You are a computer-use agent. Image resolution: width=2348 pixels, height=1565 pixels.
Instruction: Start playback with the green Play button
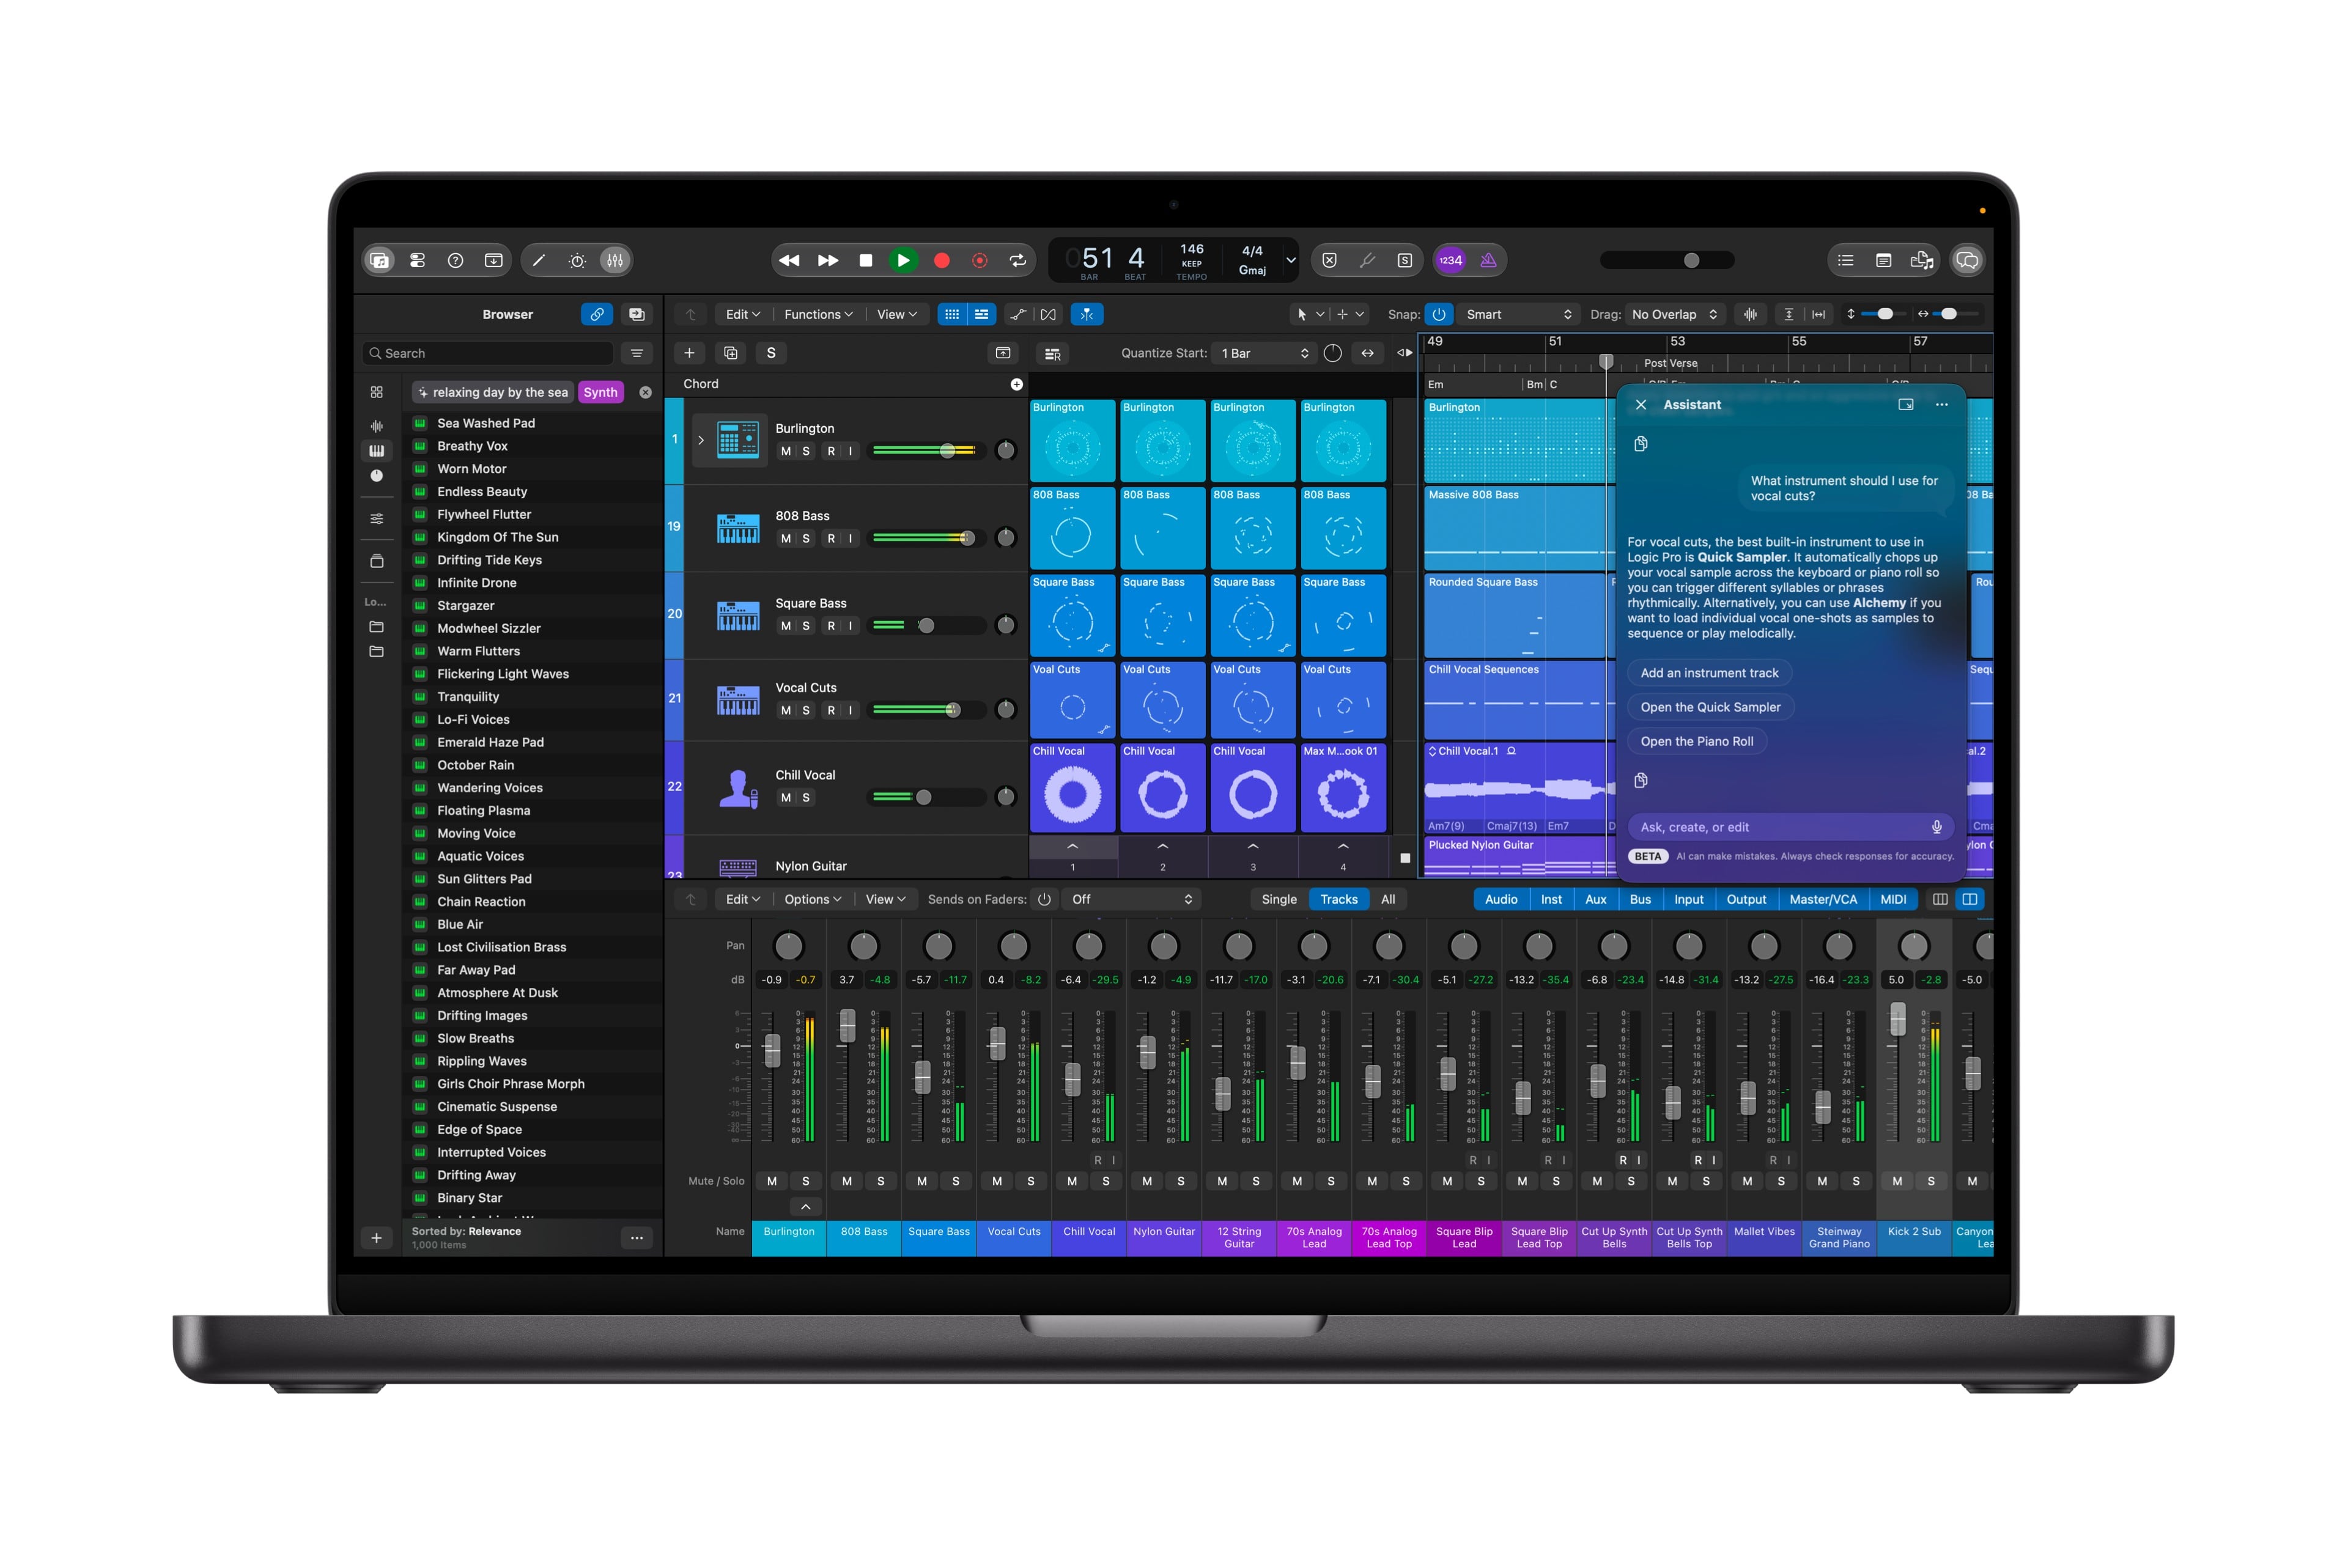[x=903, y=260]
